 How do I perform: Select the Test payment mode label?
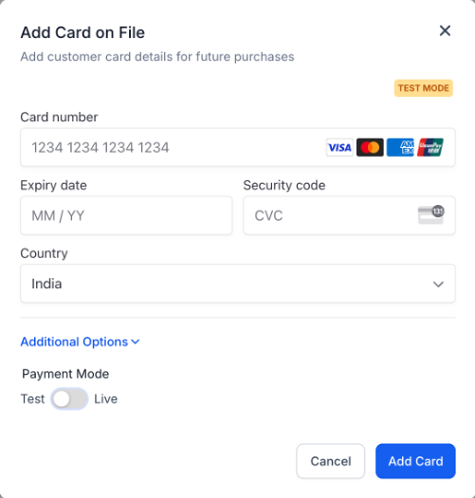click(x=32, y=399)
